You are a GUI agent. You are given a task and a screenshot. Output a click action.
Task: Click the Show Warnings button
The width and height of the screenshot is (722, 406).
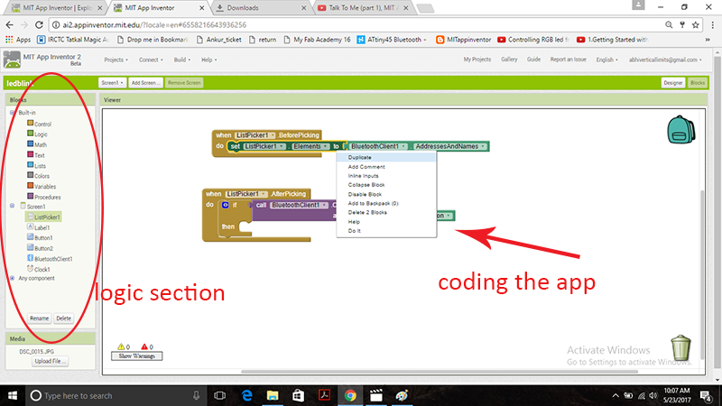click(137, 355)
